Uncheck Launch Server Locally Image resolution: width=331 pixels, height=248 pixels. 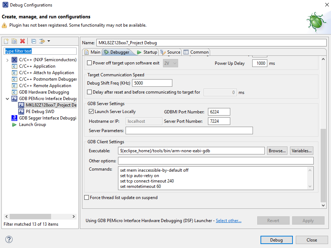click(x=91, y=112)
